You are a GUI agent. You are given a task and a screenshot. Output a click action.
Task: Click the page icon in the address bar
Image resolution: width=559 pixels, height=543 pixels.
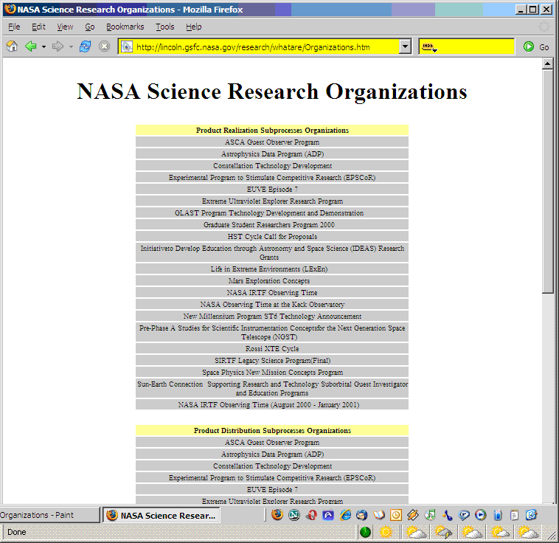pos(127,46)
